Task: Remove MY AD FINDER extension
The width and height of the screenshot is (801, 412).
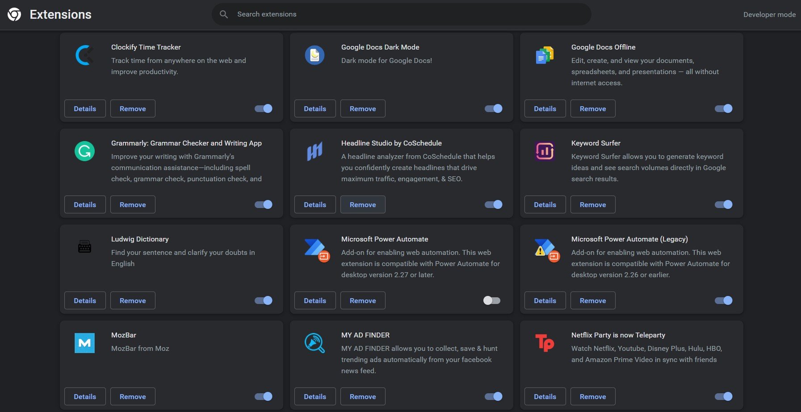Action: 363,396
